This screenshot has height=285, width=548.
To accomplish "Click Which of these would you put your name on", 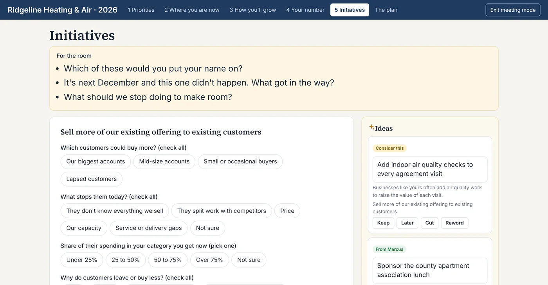I will click(153, 68).
